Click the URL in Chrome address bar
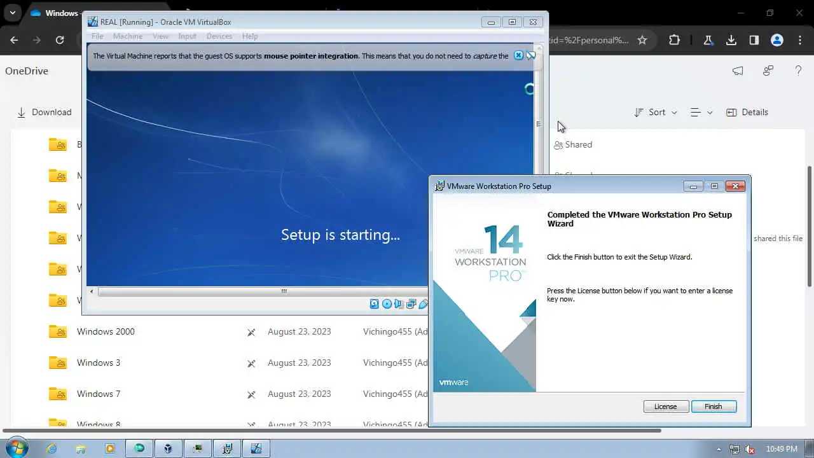The height and width of the screenshot is (458, 814). (588, 40)
